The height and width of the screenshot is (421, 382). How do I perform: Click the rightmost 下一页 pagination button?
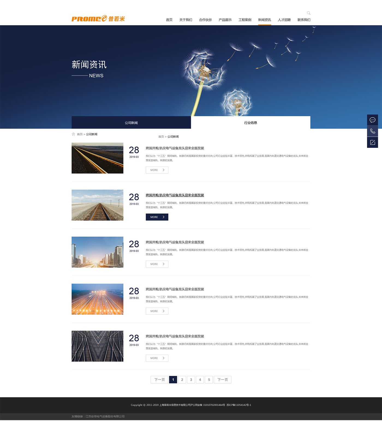pyautogui.click(x=222, y=380)
